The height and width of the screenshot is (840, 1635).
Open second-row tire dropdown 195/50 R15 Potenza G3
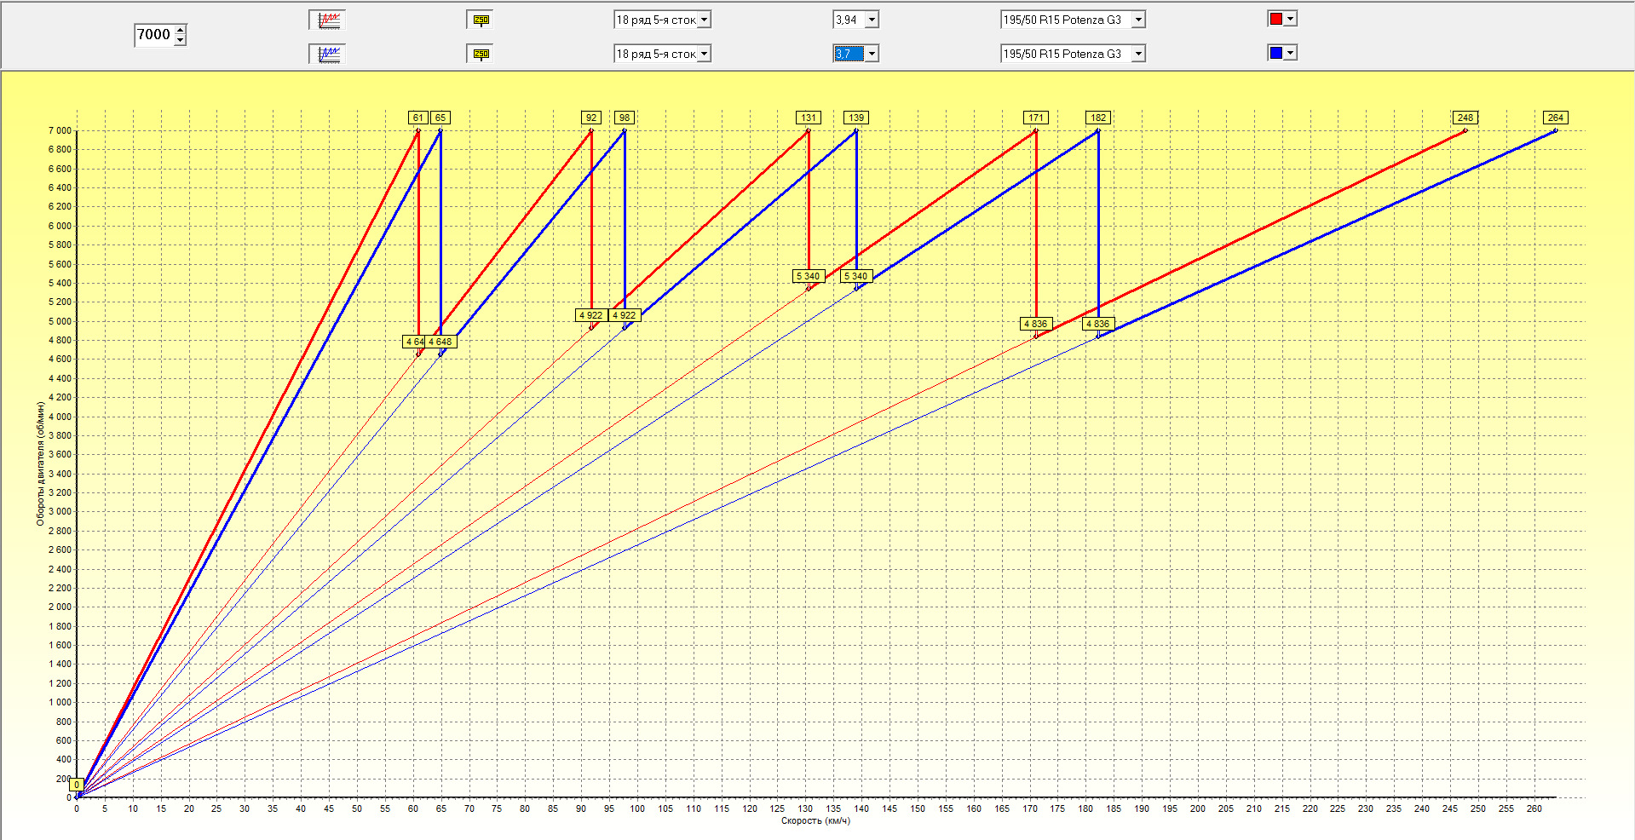click(x=1074, y=54)
